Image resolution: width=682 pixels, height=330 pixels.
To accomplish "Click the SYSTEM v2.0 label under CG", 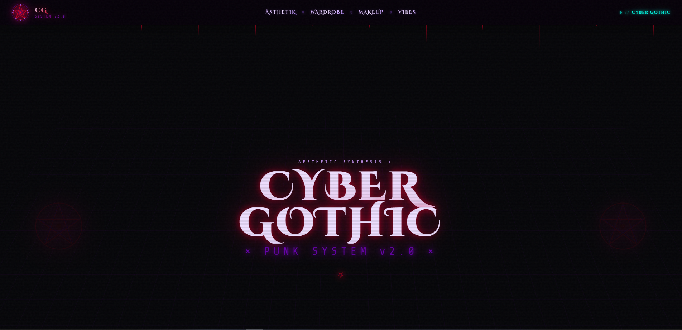I will coord(50,16).
